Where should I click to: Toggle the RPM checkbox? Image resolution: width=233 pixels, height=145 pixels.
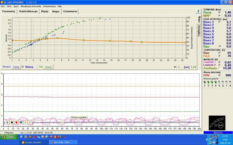coord(219,75)
